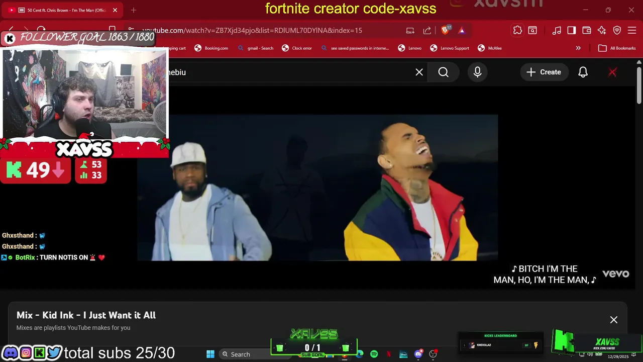
Task: Open the media control music note icon
Action: 557,30
